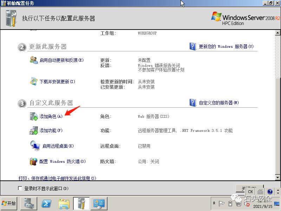The height and width of the screenshot is (211, 281).
Task: Click the 配置 Windows 防火墙 icon
Action: coord(34,161)
